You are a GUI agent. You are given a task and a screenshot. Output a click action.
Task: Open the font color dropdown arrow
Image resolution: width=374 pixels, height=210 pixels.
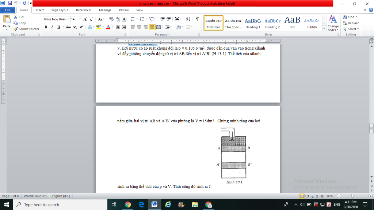[x=112, y=27]
